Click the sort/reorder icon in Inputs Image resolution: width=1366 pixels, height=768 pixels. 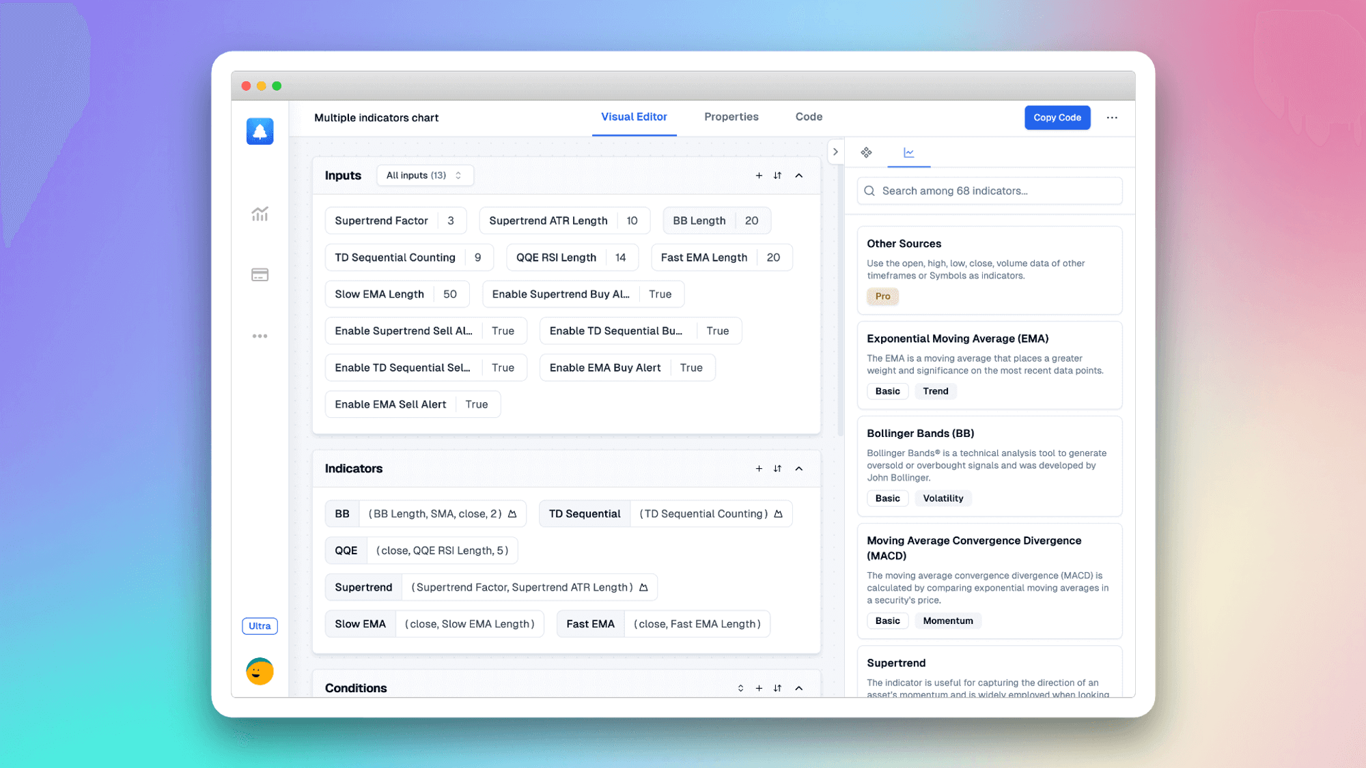pos(778,175)
